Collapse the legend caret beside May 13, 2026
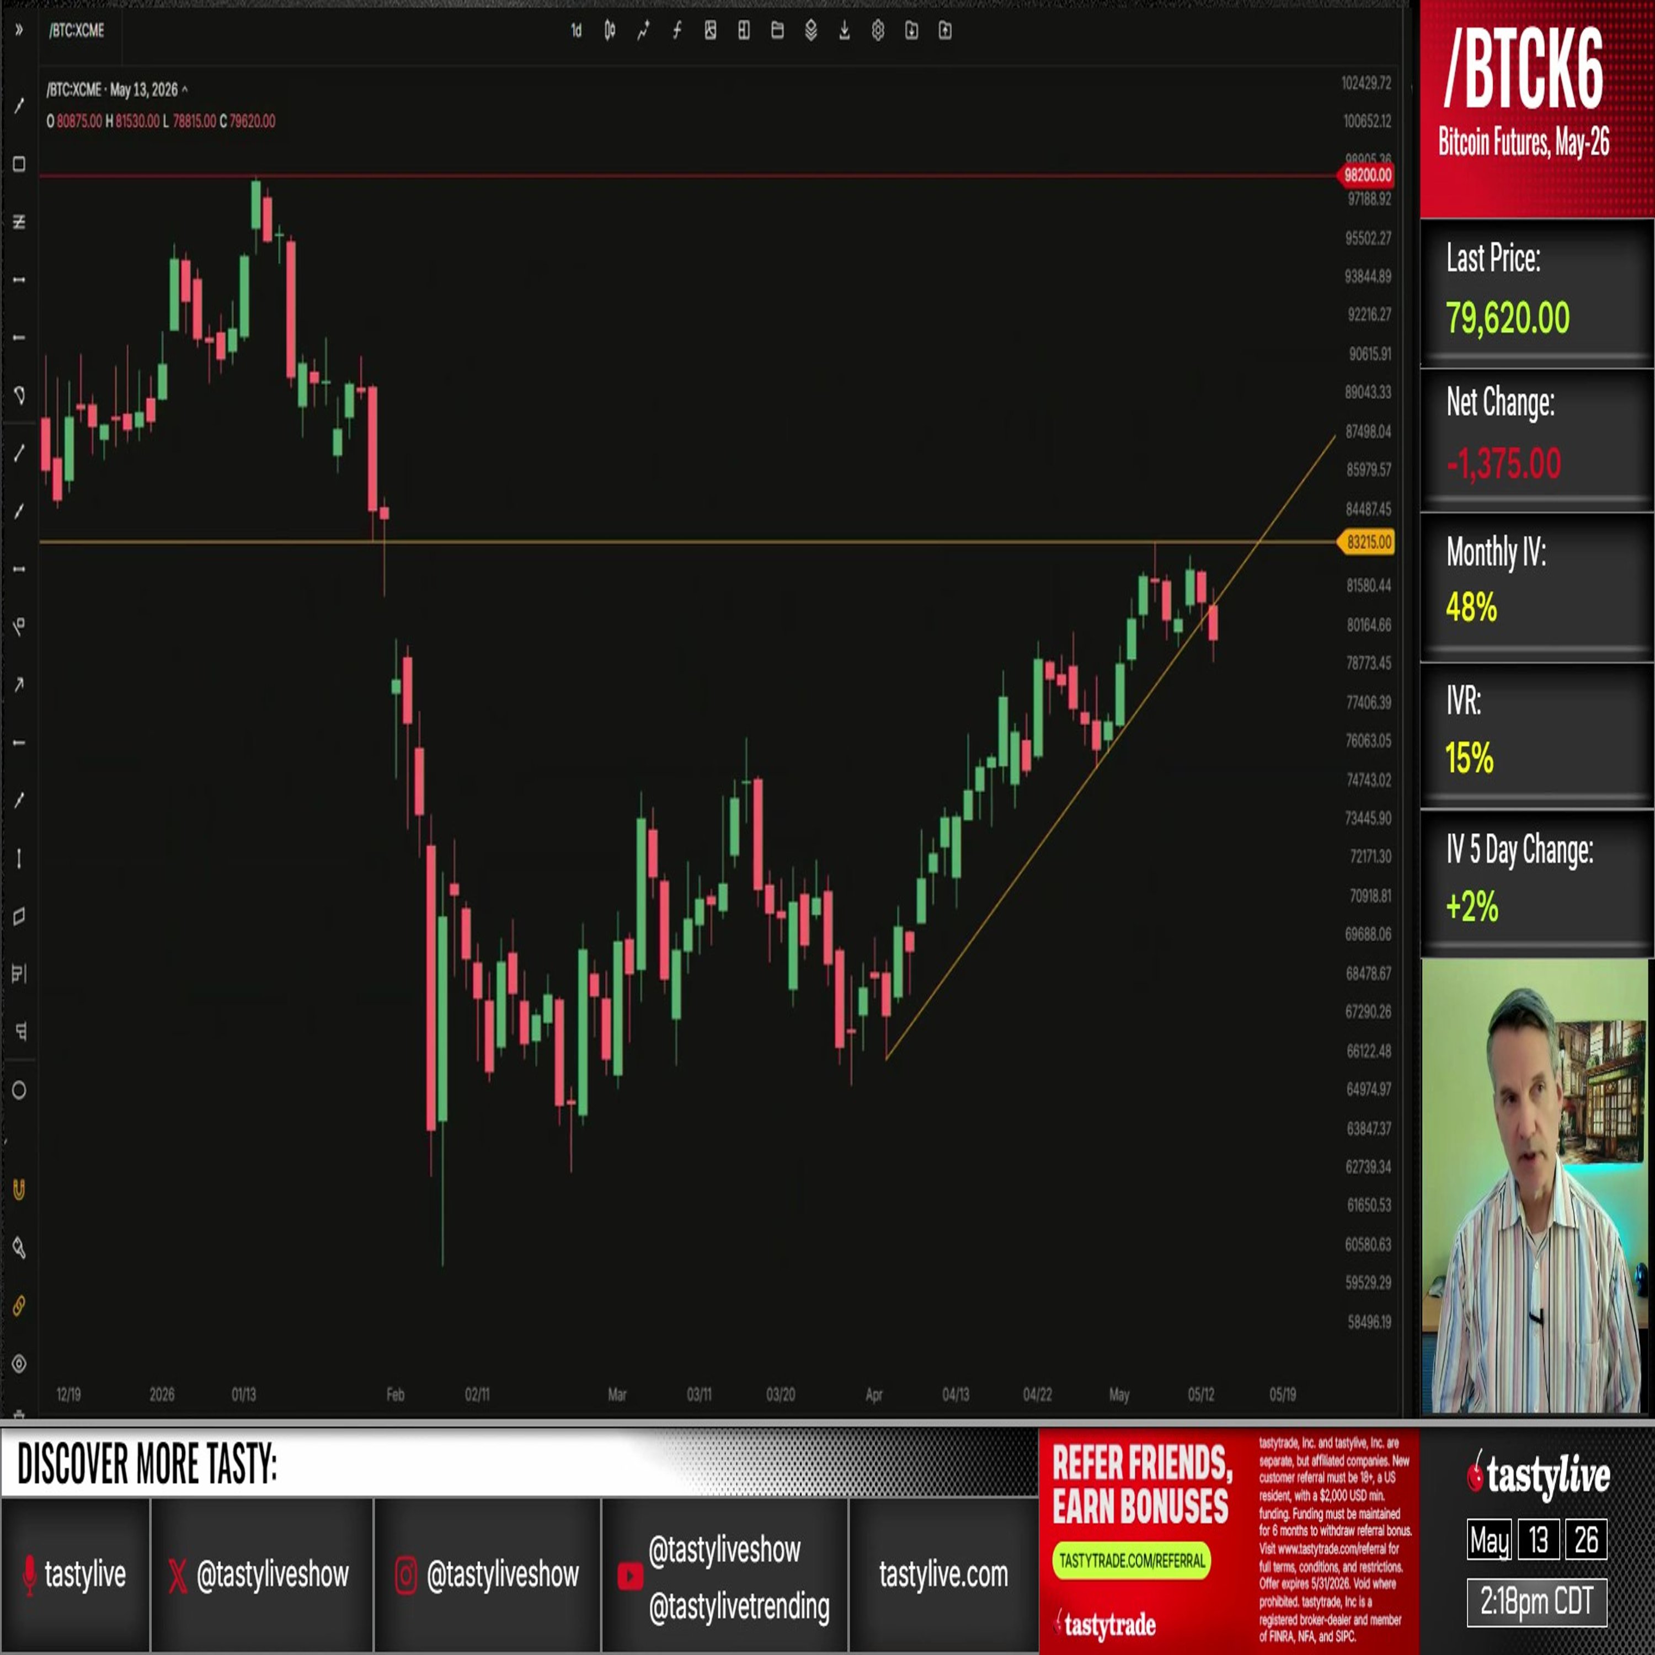 coord(185,89)
